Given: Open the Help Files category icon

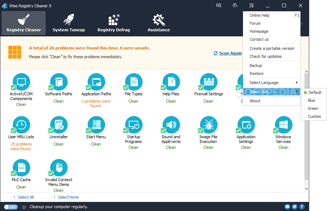Looking at the screenshot, I should click(171, 82).
